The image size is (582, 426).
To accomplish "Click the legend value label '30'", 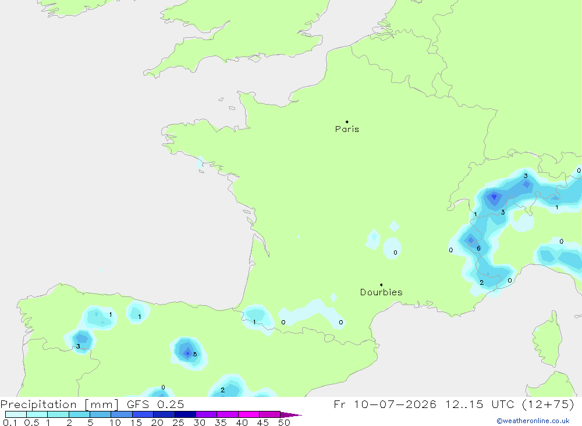I will [200, 423].
